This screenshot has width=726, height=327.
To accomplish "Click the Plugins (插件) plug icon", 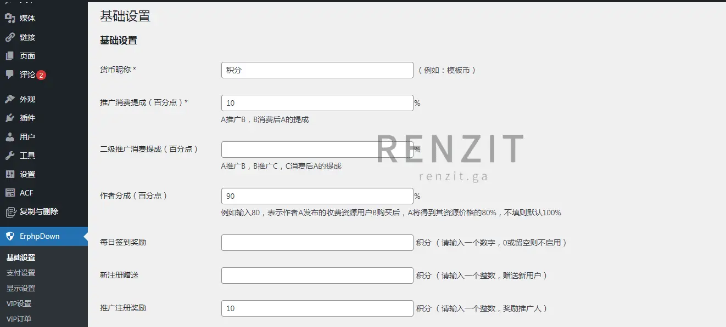I will 9,118.
